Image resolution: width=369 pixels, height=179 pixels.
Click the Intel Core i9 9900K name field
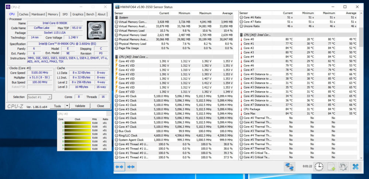(x=55, y=23)
